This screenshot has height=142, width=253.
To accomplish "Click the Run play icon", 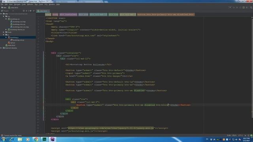I will pyautogui.click(x=234, y=7).
